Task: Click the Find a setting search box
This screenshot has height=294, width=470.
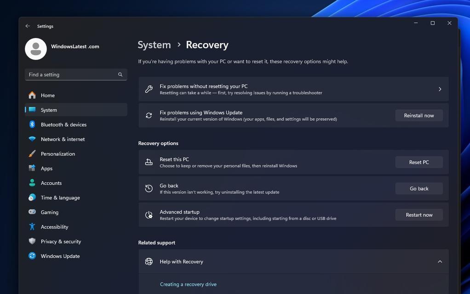Action: coord(76,74)
